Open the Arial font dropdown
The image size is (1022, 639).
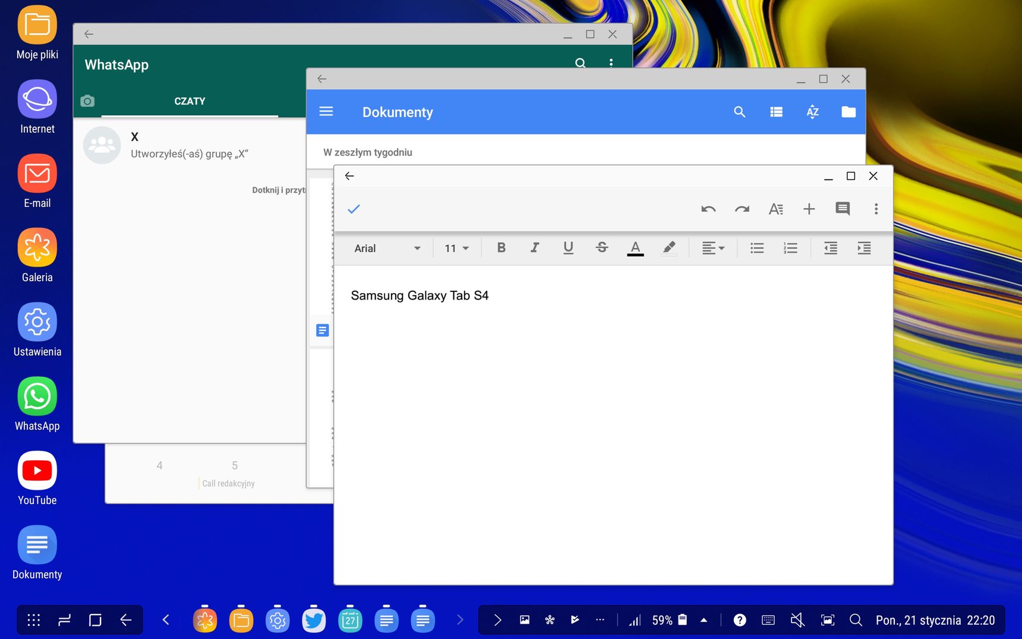click(387, 248)
